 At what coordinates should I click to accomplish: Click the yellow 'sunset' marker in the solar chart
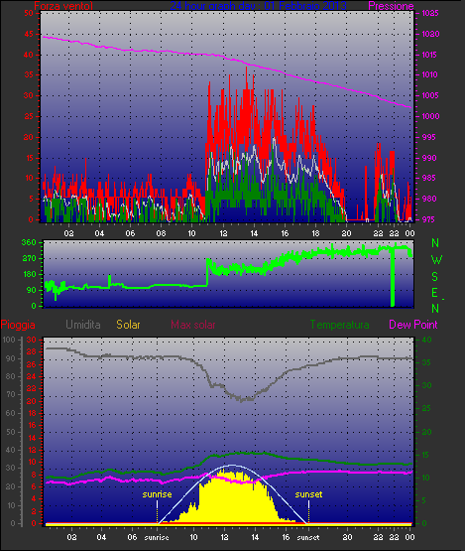[x=308, y=494]
